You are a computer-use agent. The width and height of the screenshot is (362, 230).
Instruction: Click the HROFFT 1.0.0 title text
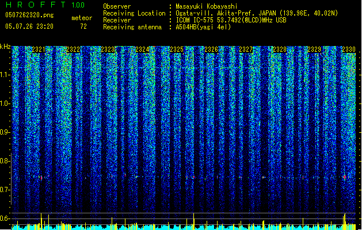(x=45, y=5)
